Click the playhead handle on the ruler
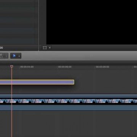Viewport: 137px width, 137px height. (x=12, y=67)
